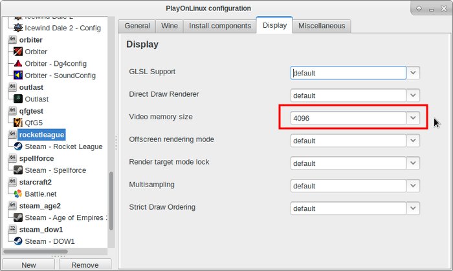Switch to the Wine tab
This screenshot has width=453, height=271.
click(170, 26)
